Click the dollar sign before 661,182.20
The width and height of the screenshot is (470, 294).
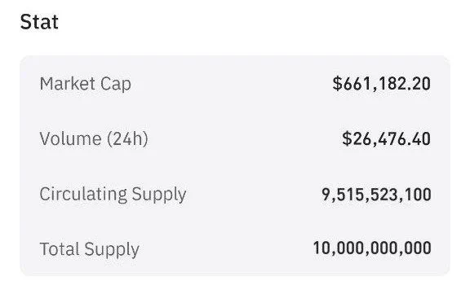click(337, 83)
